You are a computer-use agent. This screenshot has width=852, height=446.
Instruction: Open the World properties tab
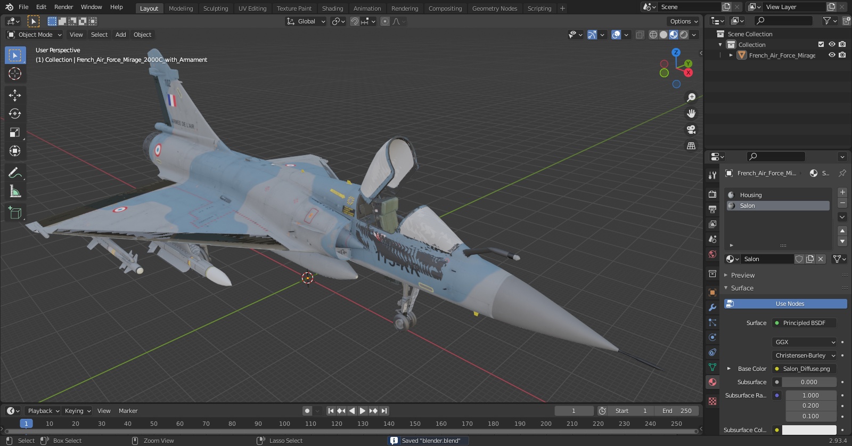click(x=712, y=254)
